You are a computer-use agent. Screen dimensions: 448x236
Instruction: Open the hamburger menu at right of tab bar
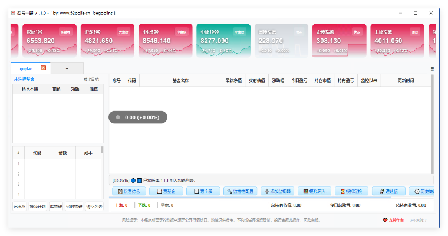click(432, 69)
